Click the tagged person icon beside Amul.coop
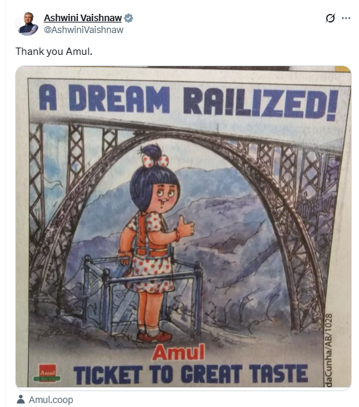Image resolution: width=359 pixels, height=407 pixels. 20,399
